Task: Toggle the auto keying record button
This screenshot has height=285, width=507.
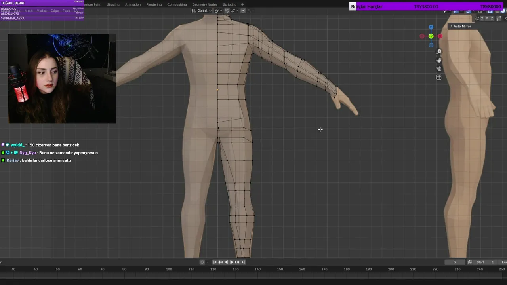Action: point(202,262)
